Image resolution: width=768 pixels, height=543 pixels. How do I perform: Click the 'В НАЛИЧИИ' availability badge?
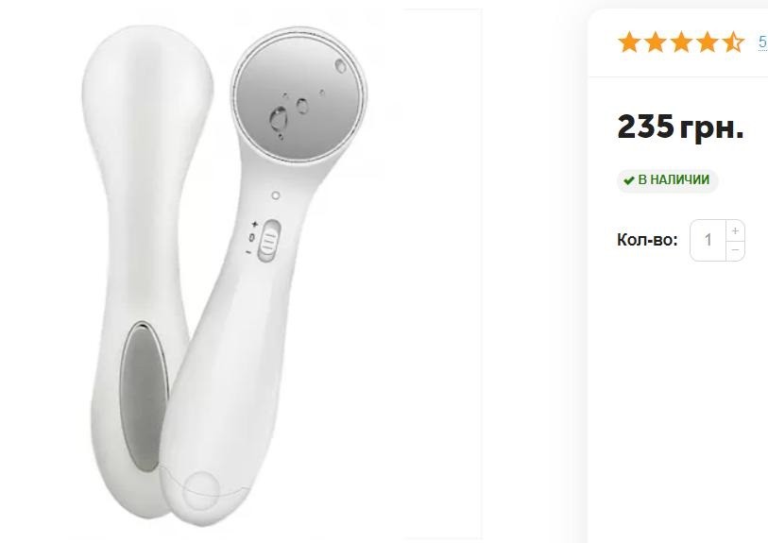[667, 180]
